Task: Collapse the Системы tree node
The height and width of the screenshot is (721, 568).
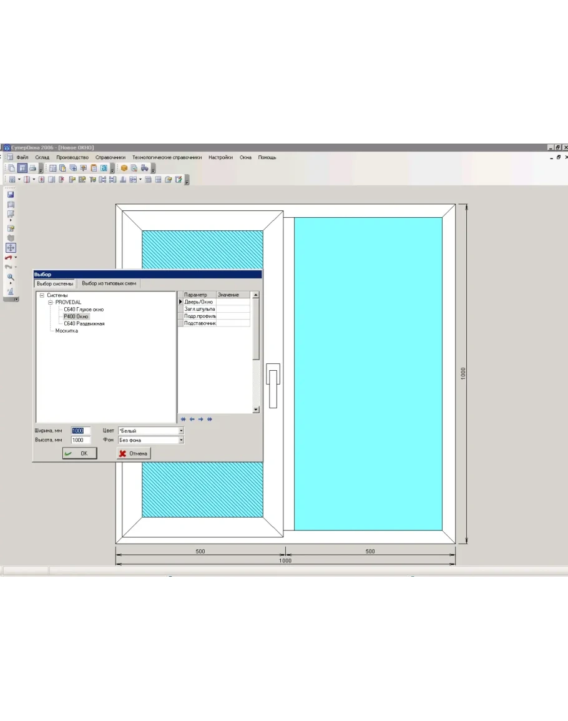Action: coord(41,295)
